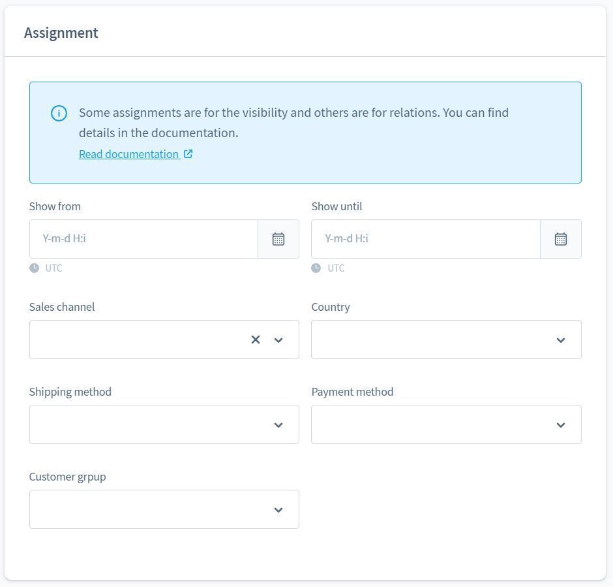Expand the Customer grpup dropdown arrow

tap(278, 509)
